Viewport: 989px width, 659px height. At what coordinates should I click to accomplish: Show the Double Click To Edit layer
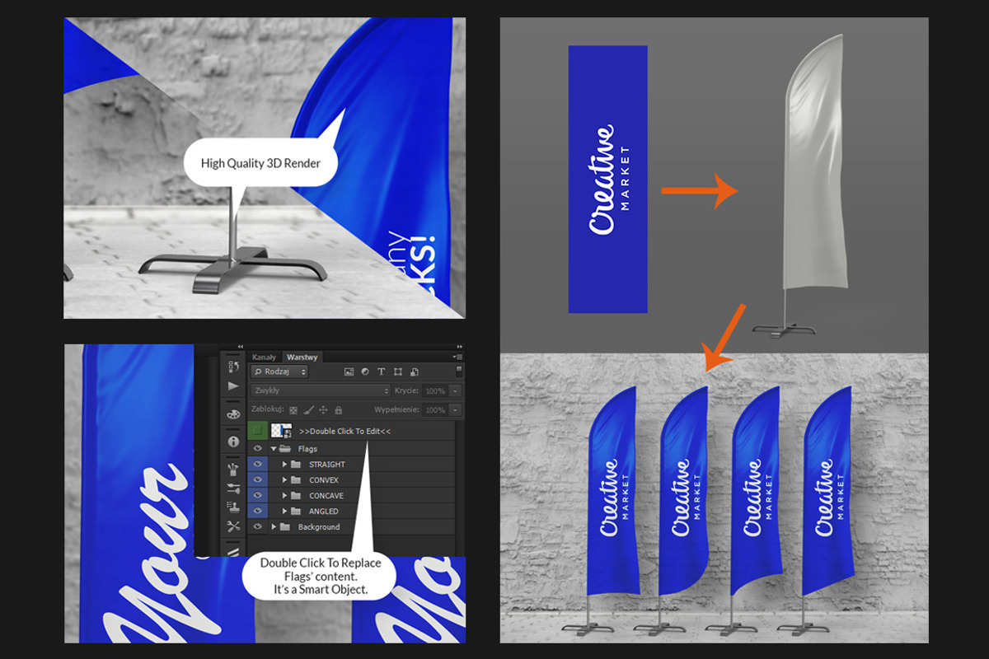pos(257,431)
